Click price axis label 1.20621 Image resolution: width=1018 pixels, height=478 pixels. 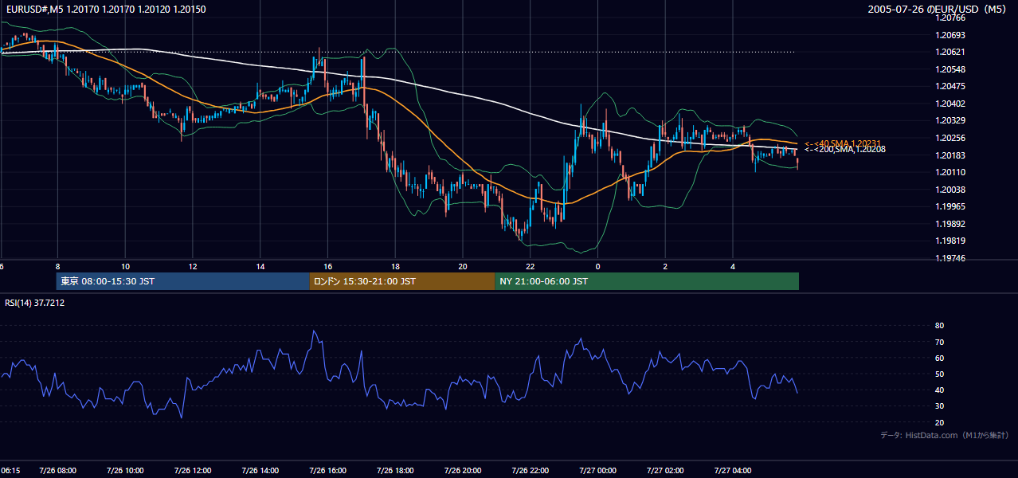click(x=950, y=53)
